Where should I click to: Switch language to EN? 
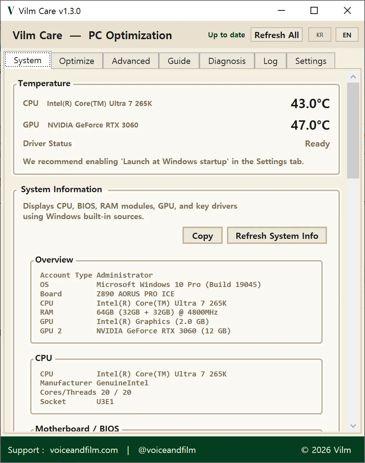click(347, 35)
